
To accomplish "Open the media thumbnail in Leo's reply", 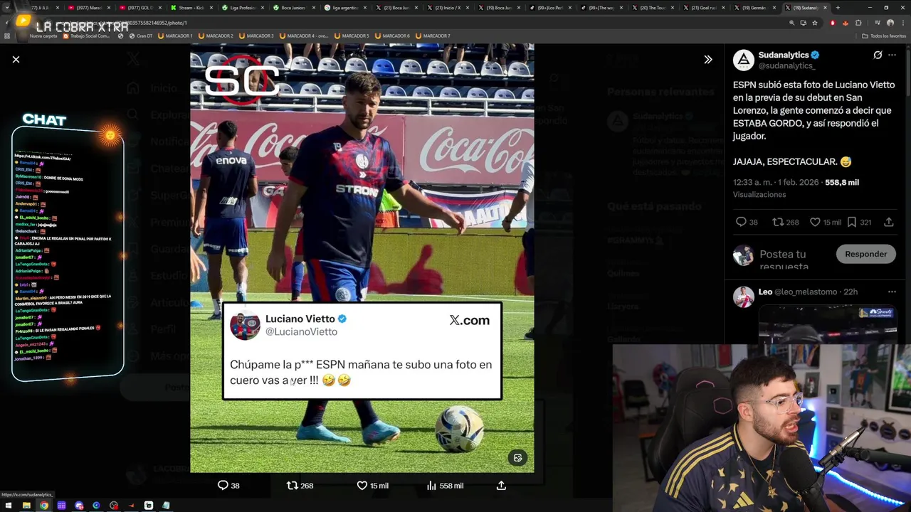I will coord(827,324).
